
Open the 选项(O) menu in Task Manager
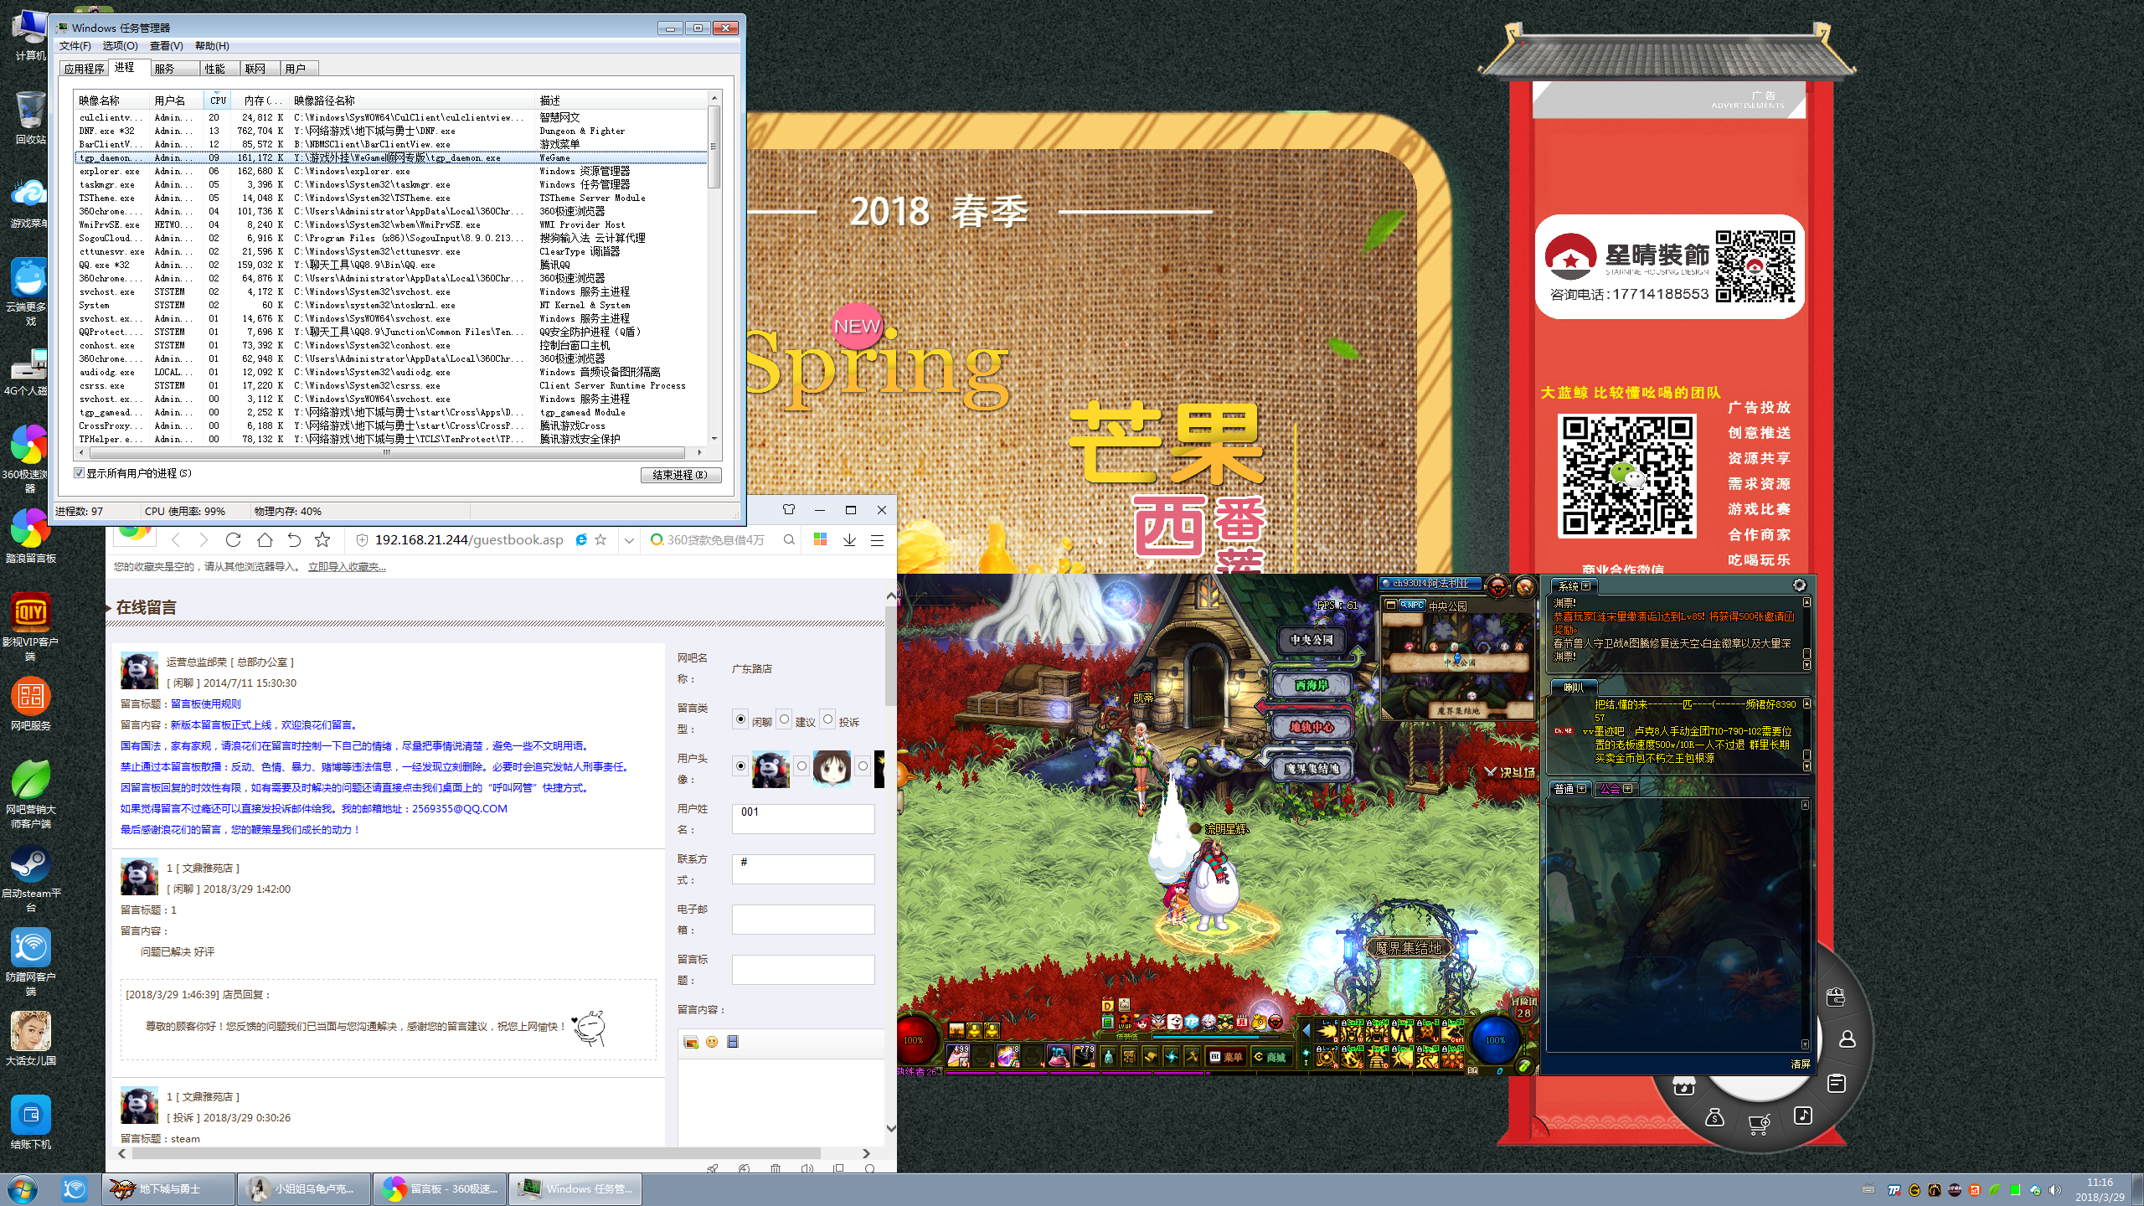(x=120, y=46)
